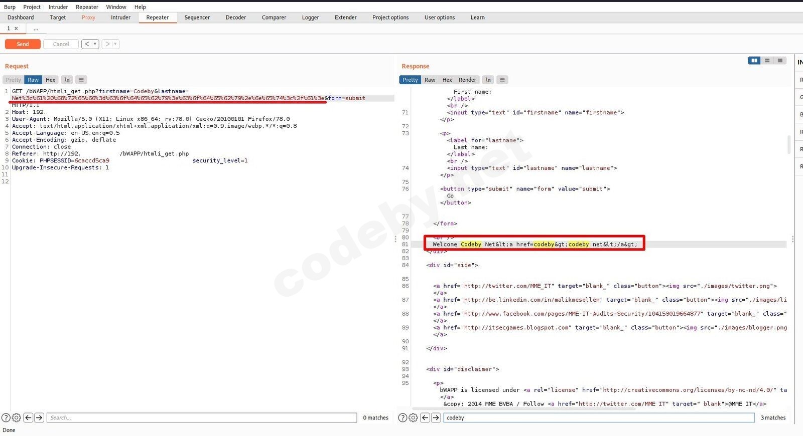Open the Proxy tab
The image size is (803, 436).
[x=88, y=18]
